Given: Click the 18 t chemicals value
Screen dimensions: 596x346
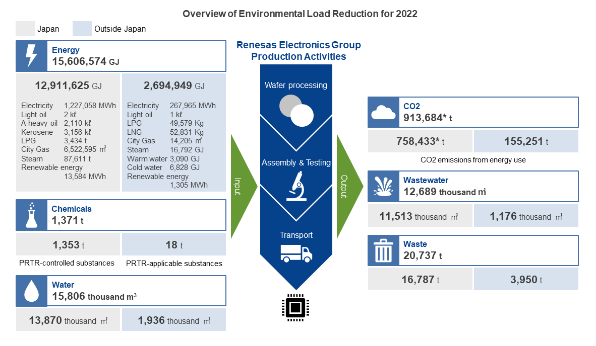Looking at the screenshot, I should point(174,245).
